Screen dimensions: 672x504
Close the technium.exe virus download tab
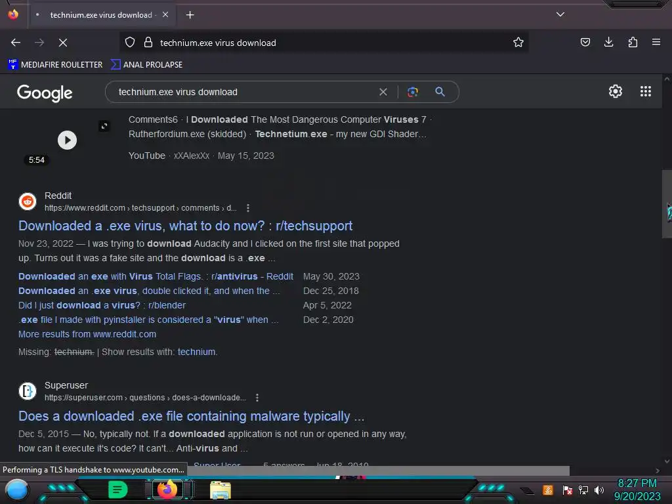[165, 14]
